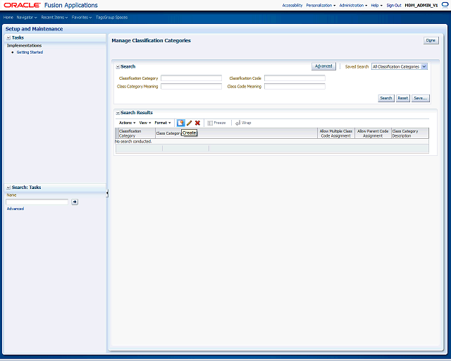Click the Sign Out link
The image size is (451, 361).
pos(394,5)
